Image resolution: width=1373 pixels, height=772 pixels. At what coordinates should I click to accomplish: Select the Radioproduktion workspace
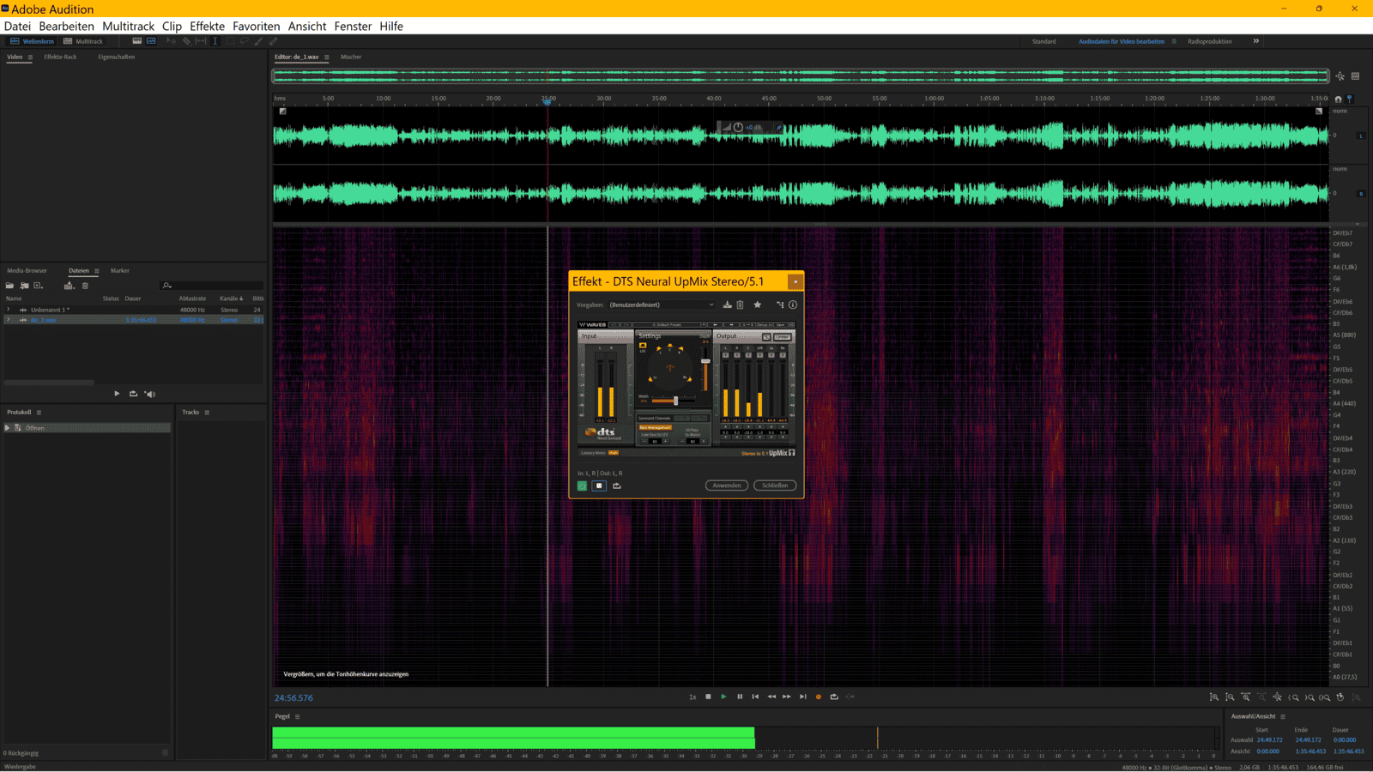(1209, 41)
